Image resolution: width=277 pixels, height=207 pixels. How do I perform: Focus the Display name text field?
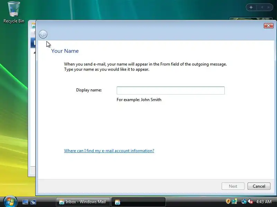[x=170, y=90]
